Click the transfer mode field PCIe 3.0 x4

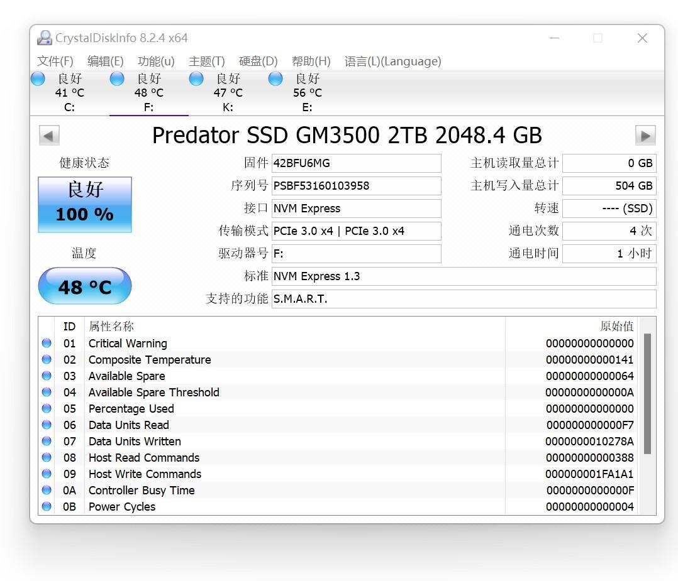pos(356,231)
